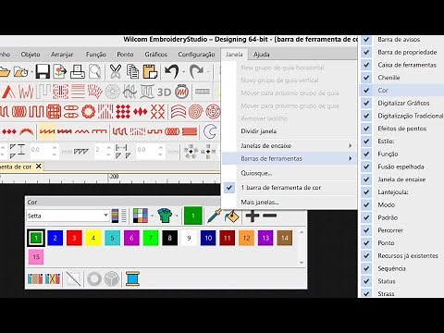Click the Redo arrow icon

(x=196, y=71)
